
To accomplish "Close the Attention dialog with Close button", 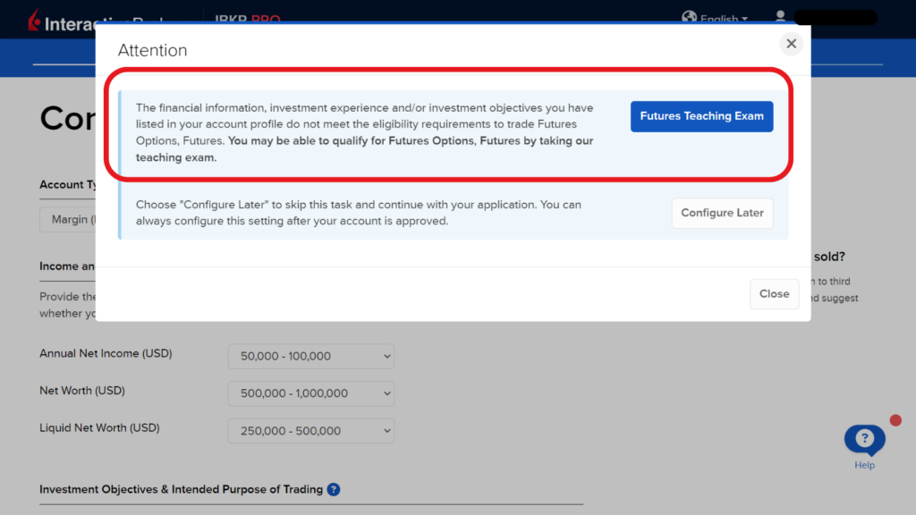I will coord(774,294).
